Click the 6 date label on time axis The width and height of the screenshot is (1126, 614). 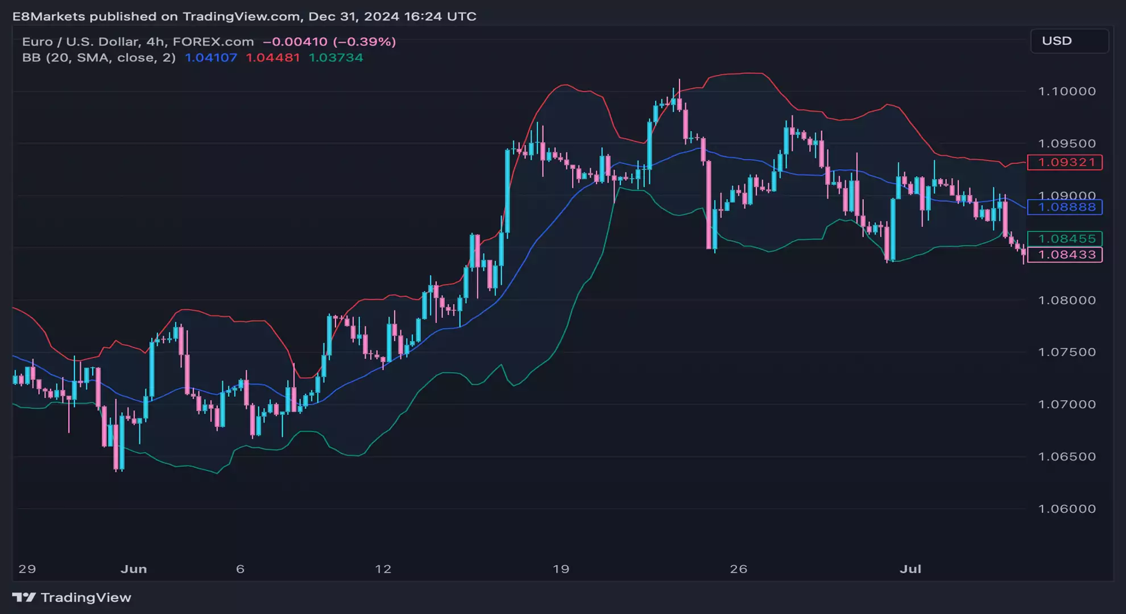pos(240,569)
